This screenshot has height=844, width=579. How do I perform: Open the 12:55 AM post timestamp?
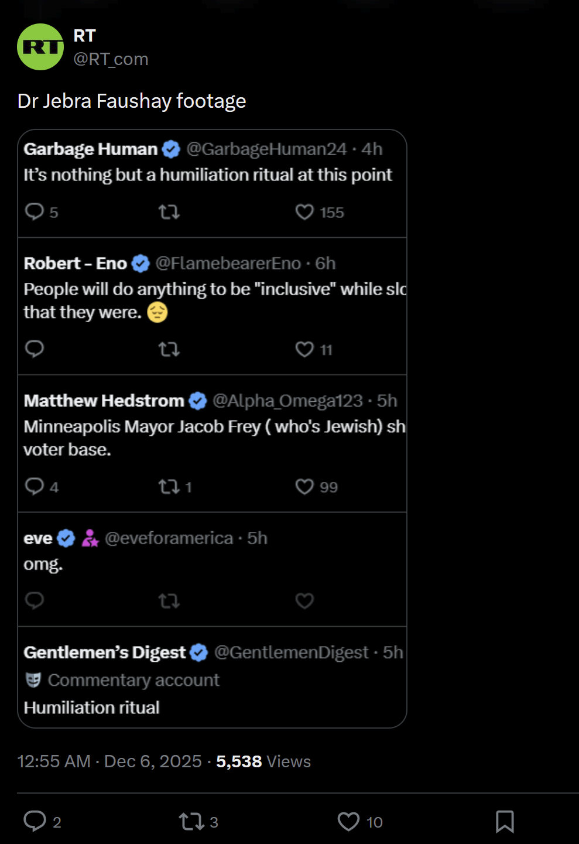(54, 761)
